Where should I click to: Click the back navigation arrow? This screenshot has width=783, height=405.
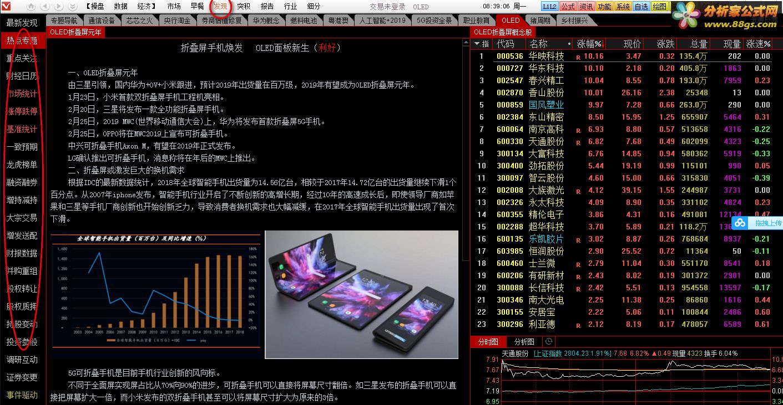tap(45, 7)
